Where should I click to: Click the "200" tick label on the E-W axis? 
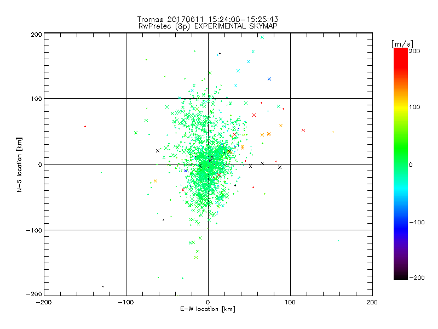[372, 302]
